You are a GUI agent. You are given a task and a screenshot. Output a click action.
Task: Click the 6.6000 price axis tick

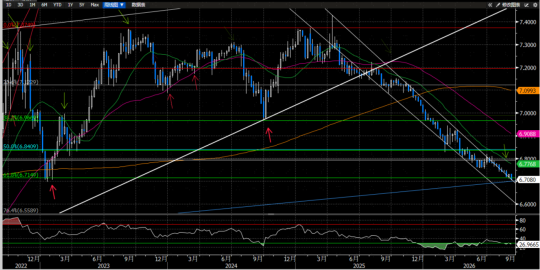pos(527,204)
